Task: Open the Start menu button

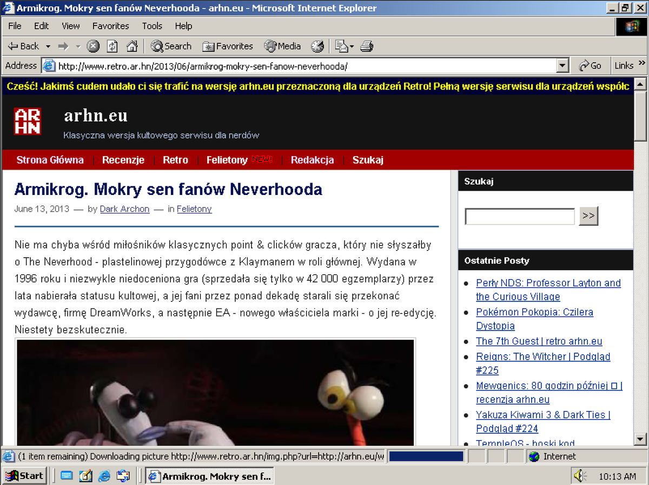Action: (24, 476)
